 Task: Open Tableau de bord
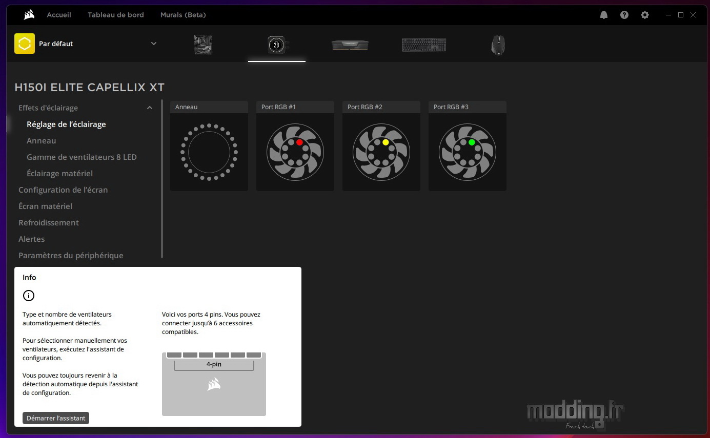point(116,15)
